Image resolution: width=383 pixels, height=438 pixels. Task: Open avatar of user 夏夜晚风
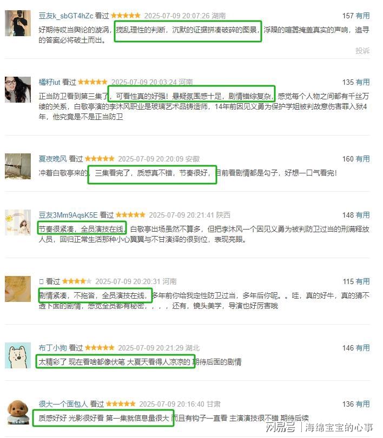coord(18,166)
